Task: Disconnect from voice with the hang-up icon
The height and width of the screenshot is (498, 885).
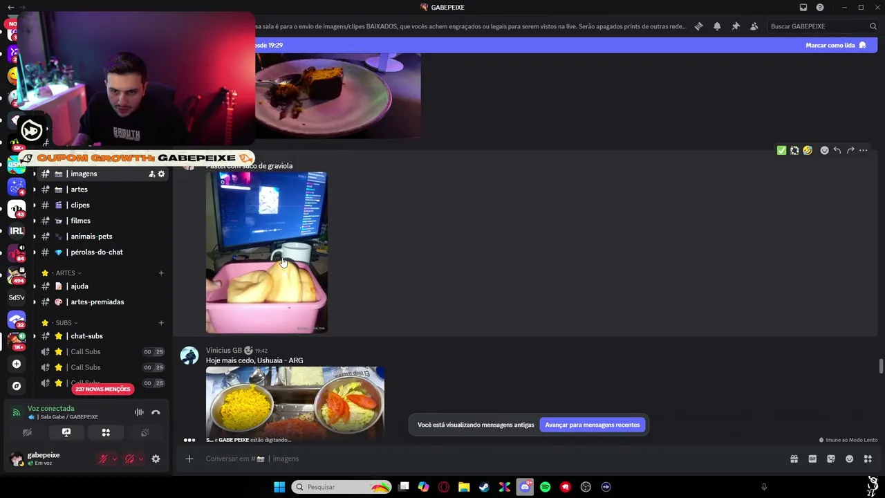Action: pyautogui.click(x=156, y=412)
